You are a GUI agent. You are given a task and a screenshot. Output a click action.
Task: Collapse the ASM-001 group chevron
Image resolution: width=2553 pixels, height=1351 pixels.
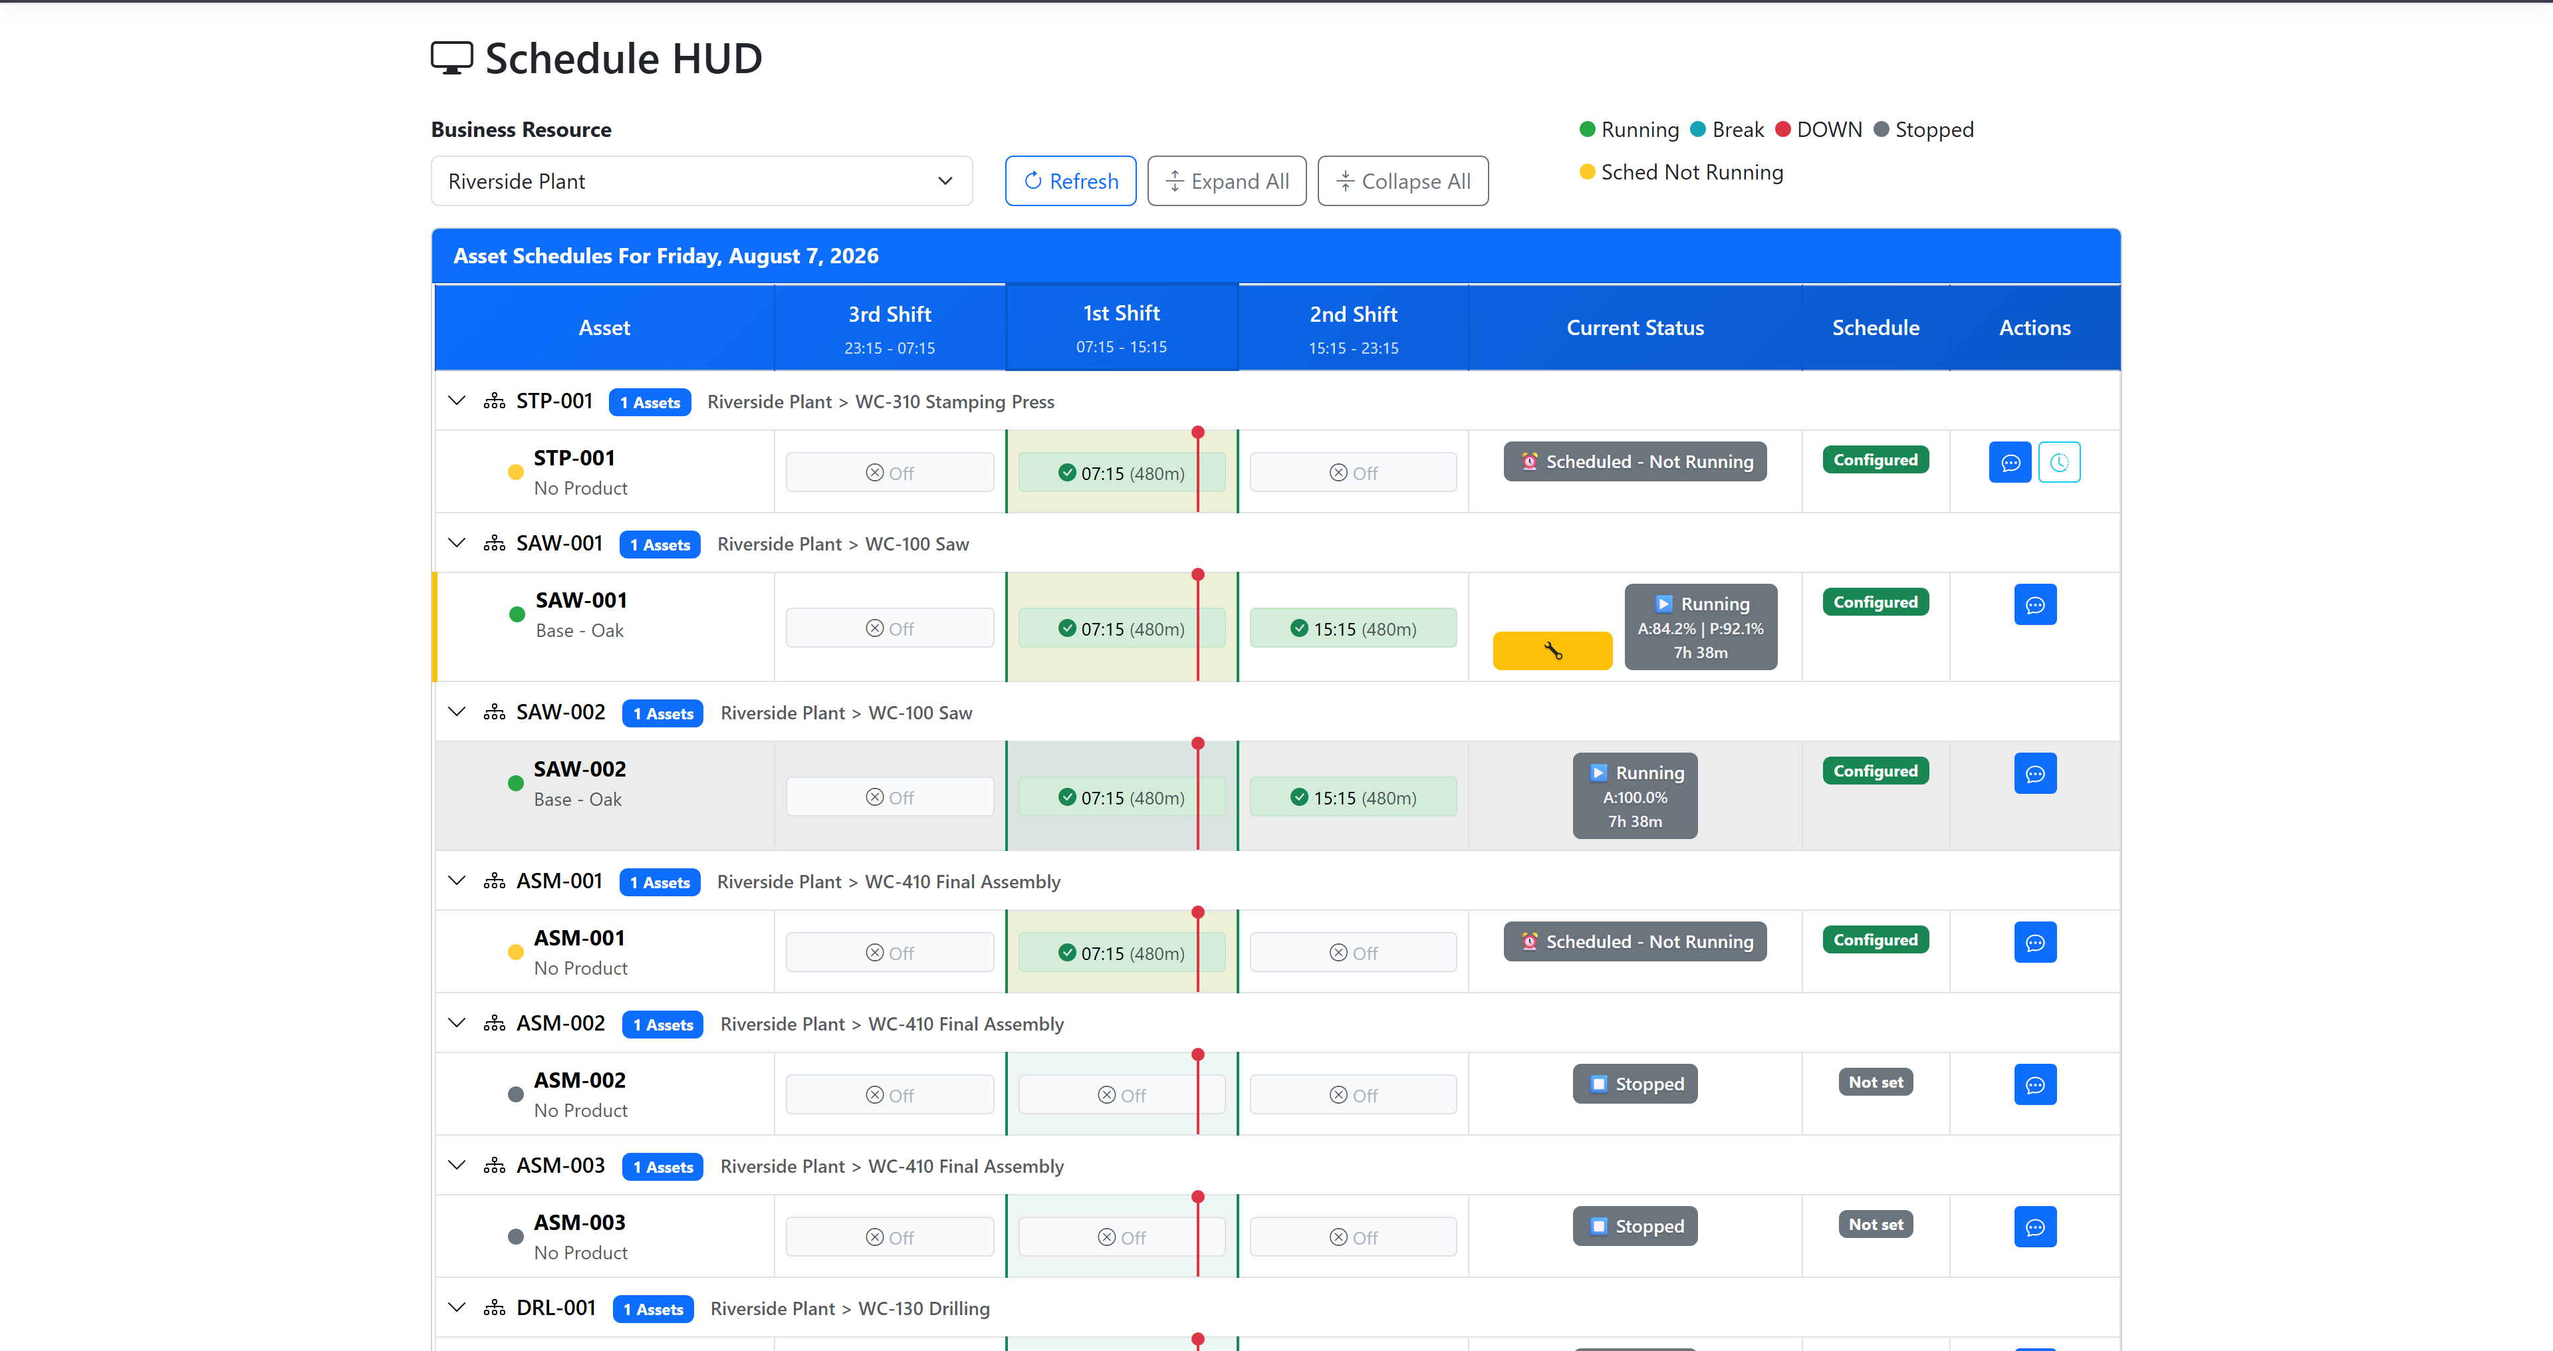(x=457, y=881)
